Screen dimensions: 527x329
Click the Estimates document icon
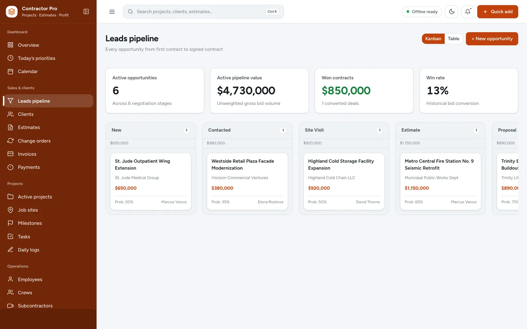coord(11,127)
